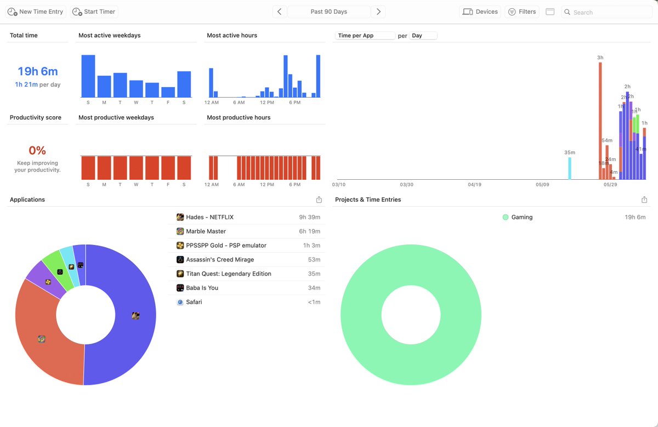Open the Time per App dropdown
Viewport: 658px width, 427px height.
pyautogui.click(x=365, y=36)
